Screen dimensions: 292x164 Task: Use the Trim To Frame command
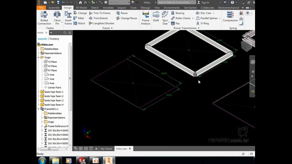(99, 13)
